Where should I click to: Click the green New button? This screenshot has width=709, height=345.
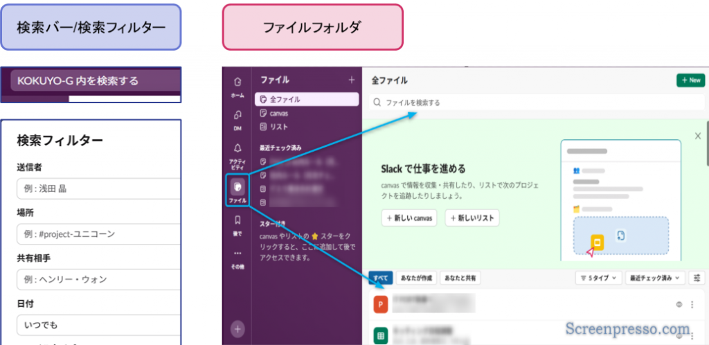[x=690, y=80]
